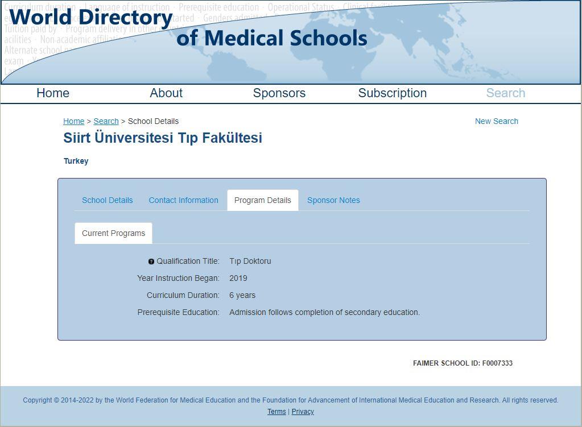Click the School Details breadcrumb text

(x=153, y=121)
